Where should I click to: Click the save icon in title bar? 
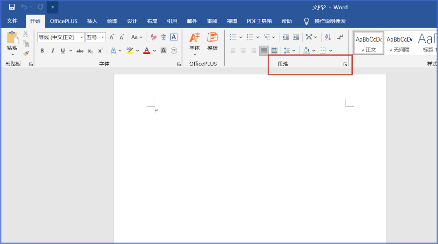(12, 7)
